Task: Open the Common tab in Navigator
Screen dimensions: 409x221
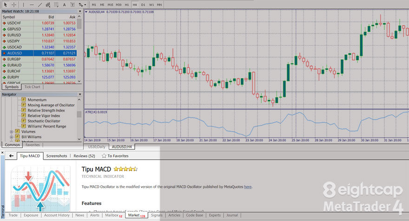Action: click(12, 145)
